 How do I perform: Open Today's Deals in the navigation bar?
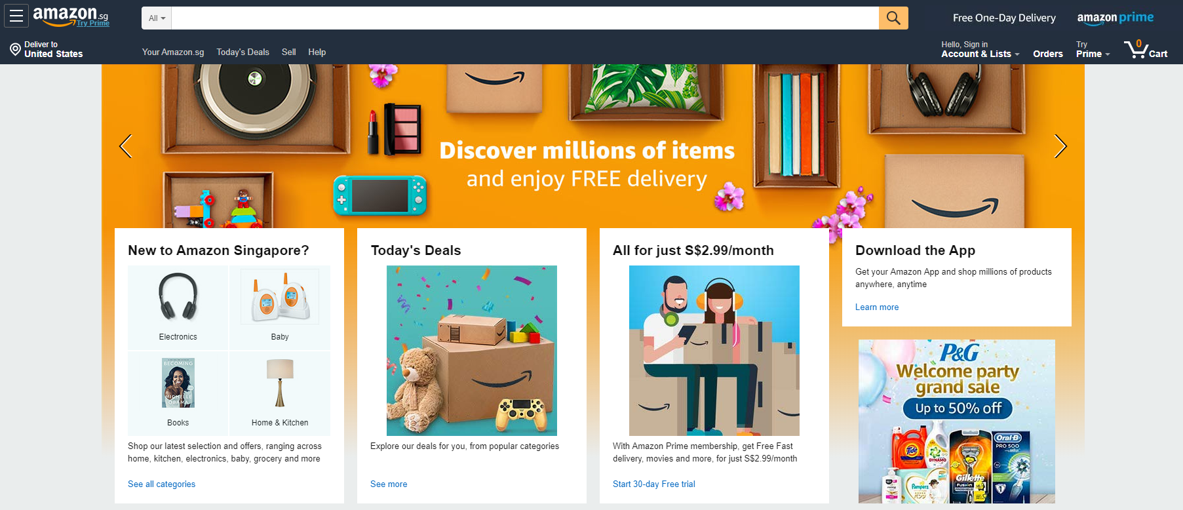[242, 52]
